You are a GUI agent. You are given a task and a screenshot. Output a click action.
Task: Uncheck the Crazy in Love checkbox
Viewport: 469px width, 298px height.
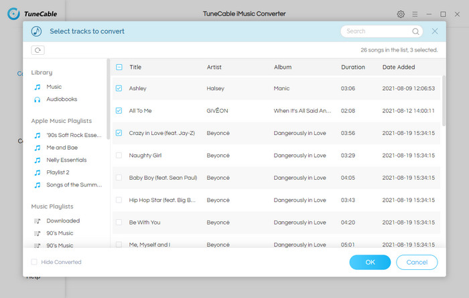click(x=119, y=133)
